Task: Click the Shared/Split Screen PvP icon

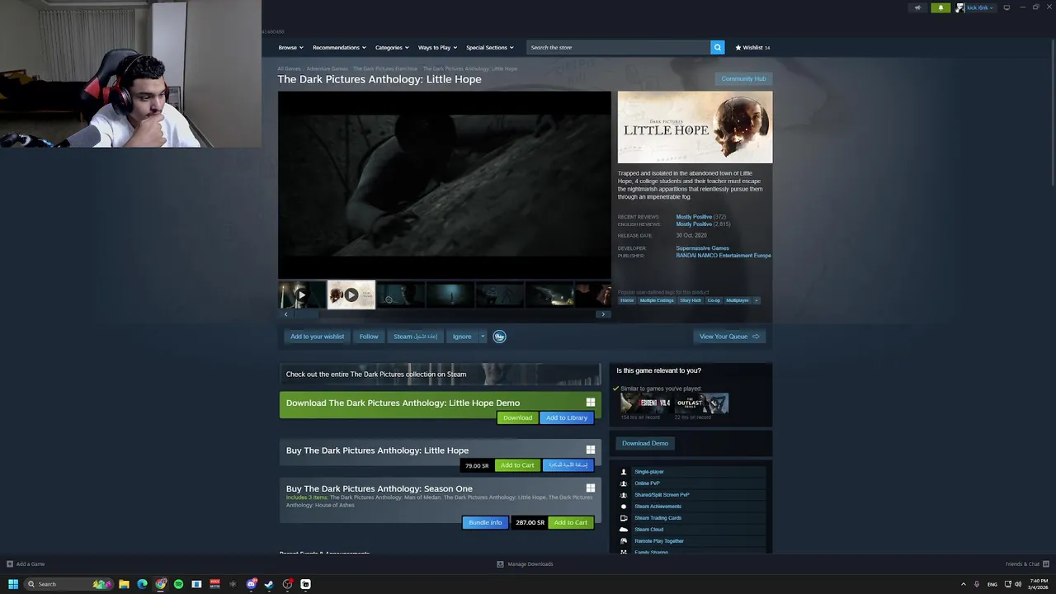Action: [624, 495]
